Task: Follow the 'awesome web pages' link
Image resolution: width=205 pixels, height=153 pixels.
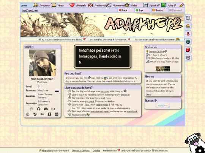Action: (x=100, y=111)
